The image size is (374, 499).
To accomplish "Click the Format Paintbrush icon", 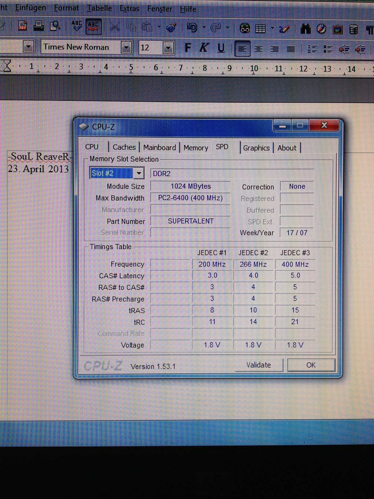I will [x=171, y=28].
